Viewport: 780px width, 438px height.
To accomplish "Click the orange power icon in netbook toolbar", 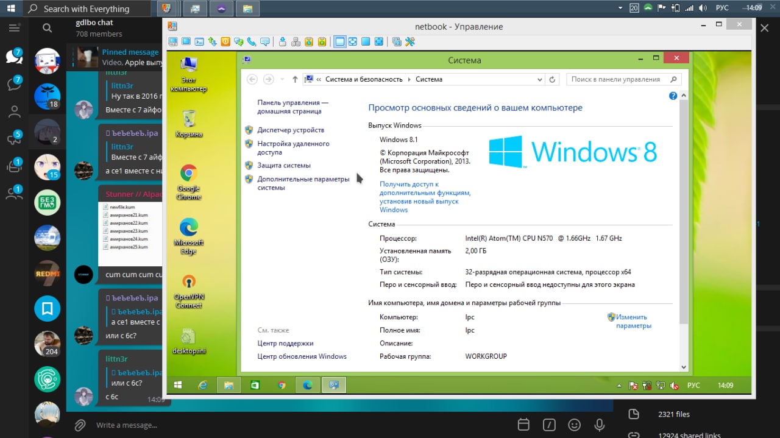I will (225, 41).
